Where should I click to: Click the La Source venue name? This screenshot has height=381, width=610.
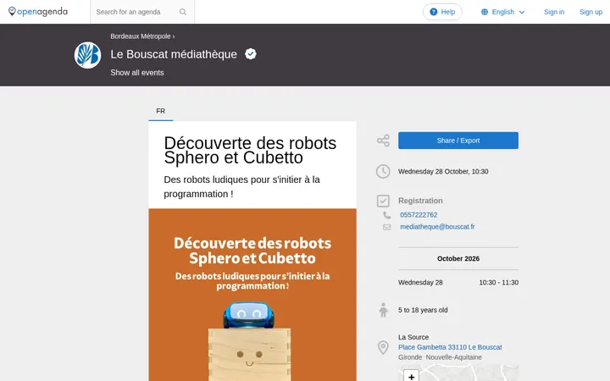[x=413, y=337]
